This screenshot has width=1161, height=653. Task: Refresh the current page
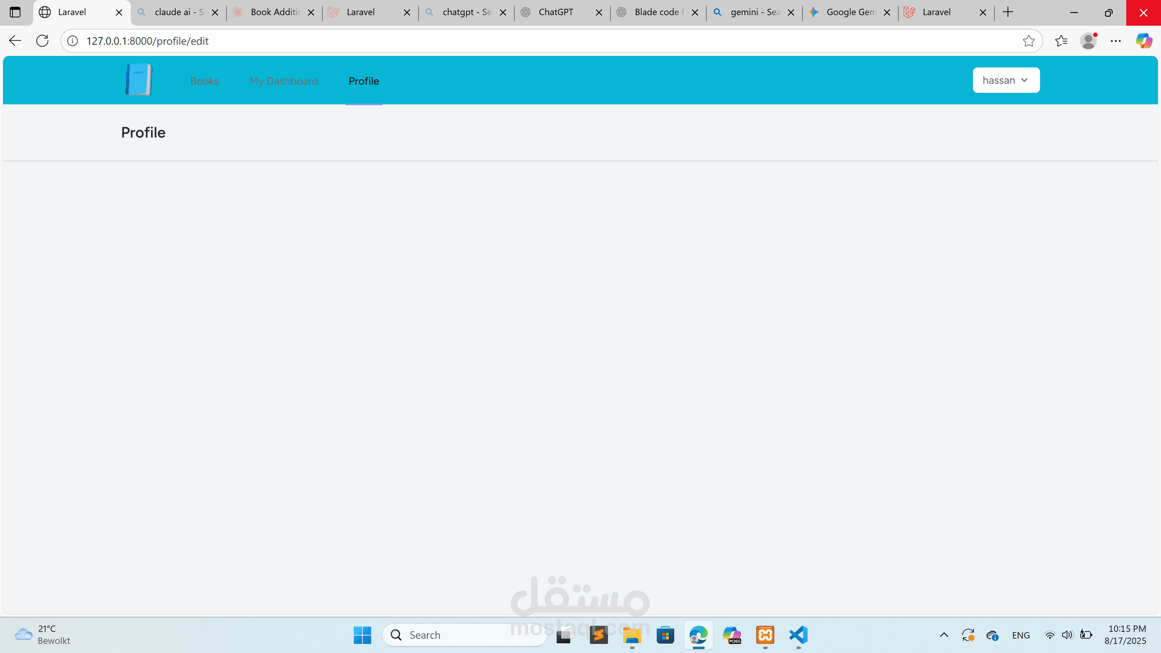[x=42, y=41]
